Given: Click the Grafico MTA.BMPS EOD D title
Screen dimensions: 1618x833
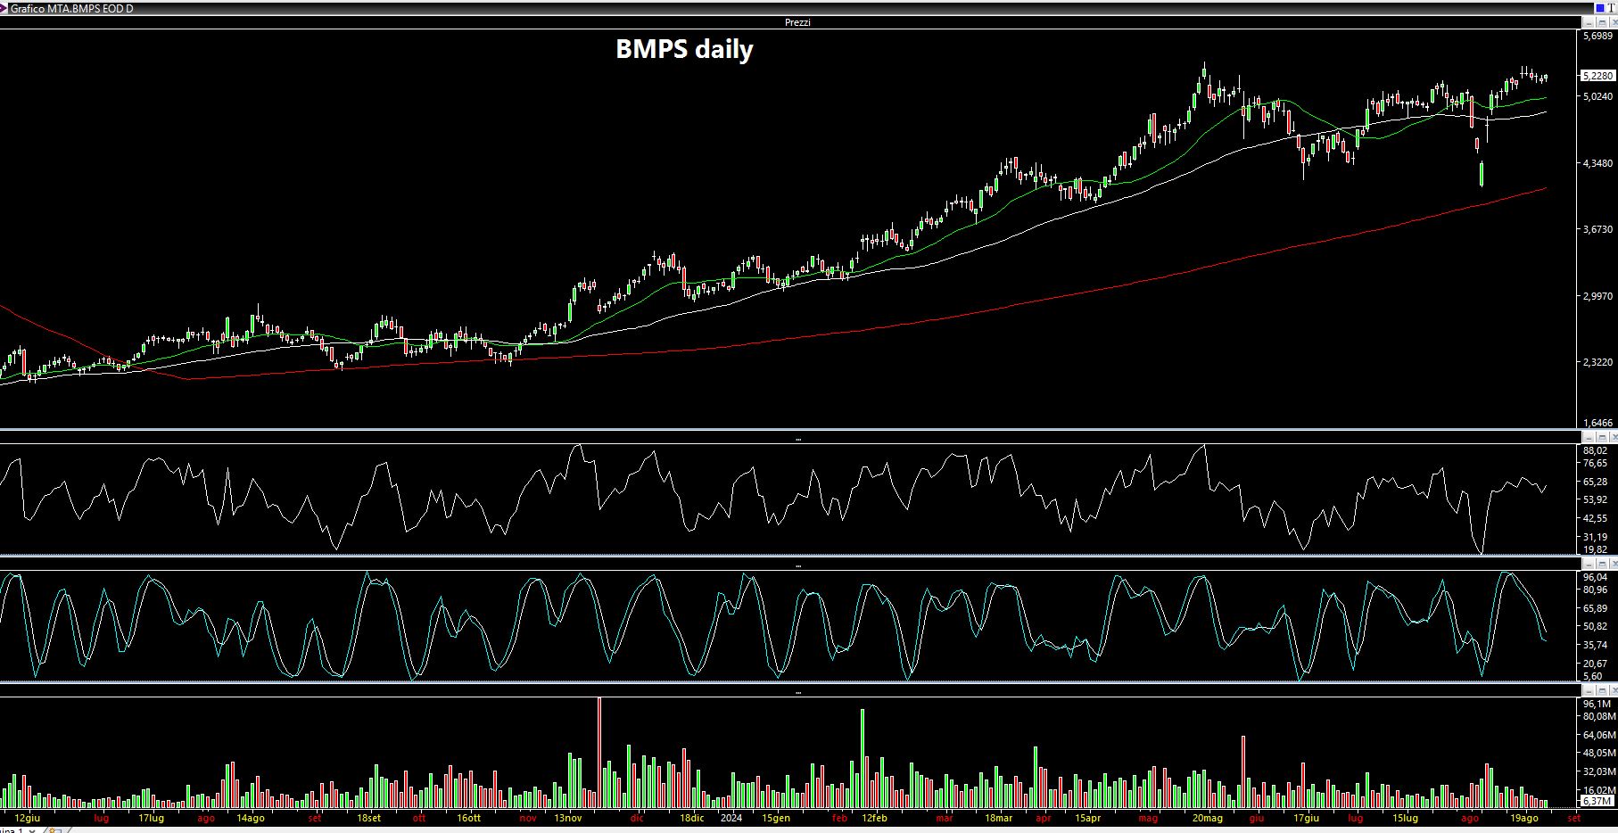Looking at the screenshot, I should point(71,8).
